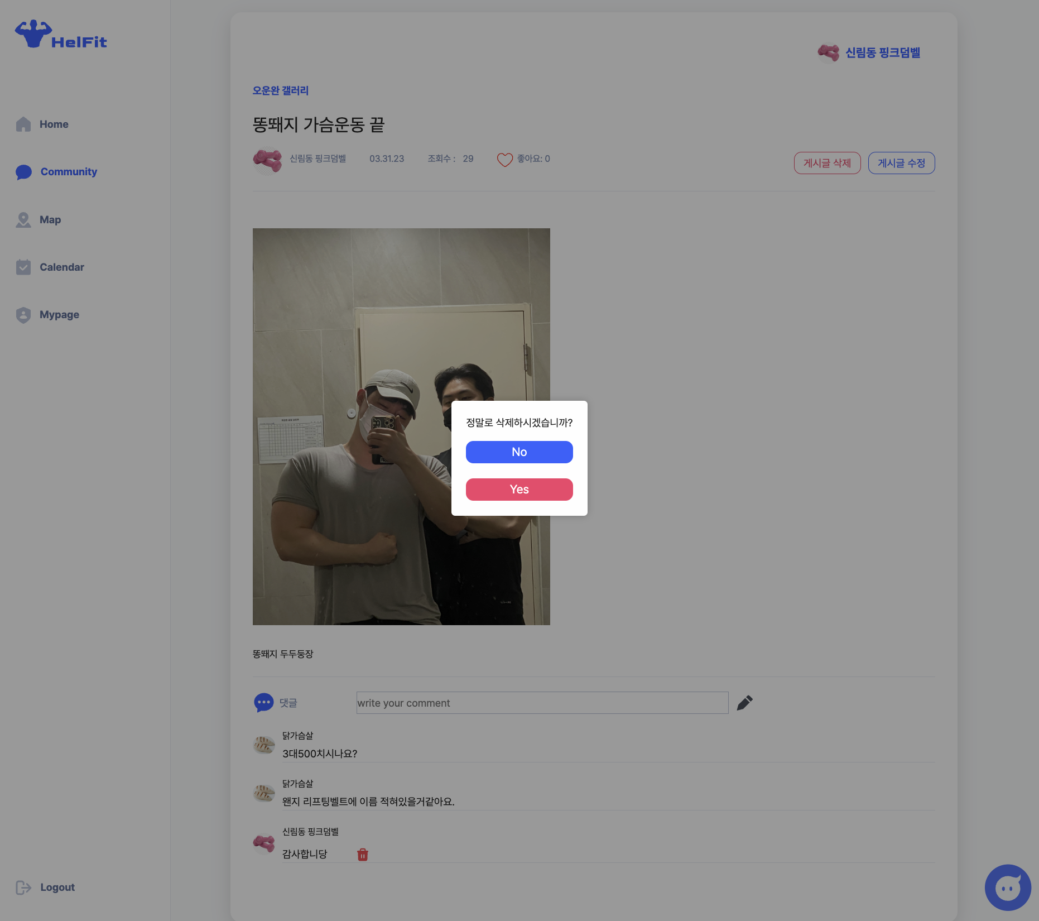Click the gym selfie post image

click(401, 426)
